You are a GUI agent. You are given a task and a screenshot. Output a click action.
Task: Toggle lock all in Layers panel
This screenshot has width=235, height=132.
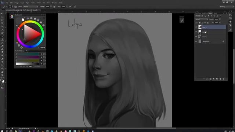pos(208,23)
